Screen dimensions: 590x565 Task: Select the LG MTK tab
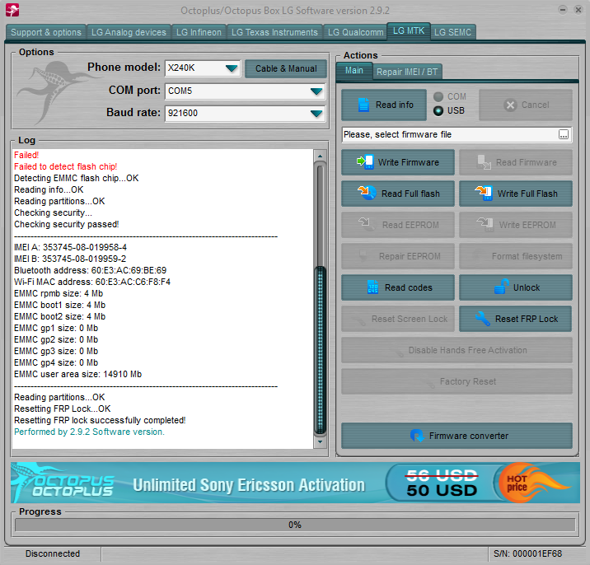[409, 30]
